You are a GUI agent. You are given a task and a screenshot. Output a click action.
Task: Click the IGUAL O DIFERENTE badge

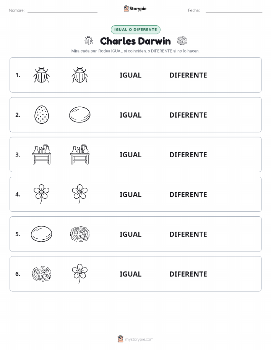click(x=135, y=29)
